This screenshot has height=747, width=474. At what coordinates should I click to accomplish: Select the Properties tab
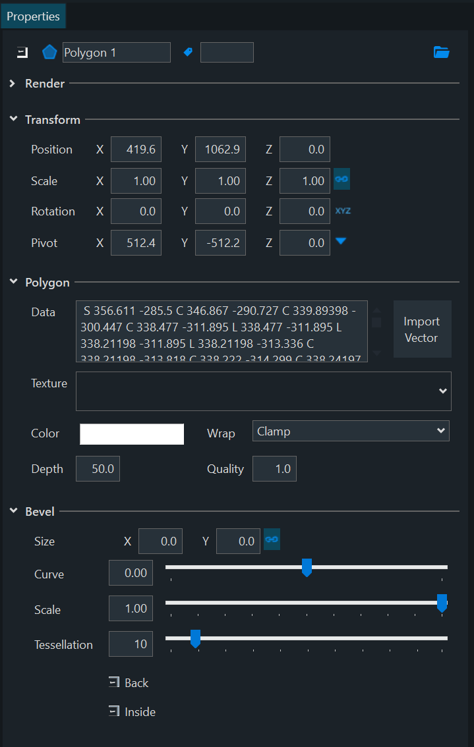(x=33, y=16)
